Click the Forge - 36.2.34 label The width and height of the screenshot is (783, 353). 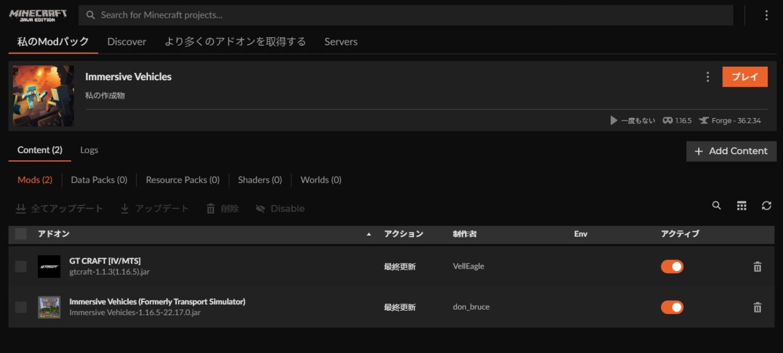pyautogui.click(x=730, y=121)
